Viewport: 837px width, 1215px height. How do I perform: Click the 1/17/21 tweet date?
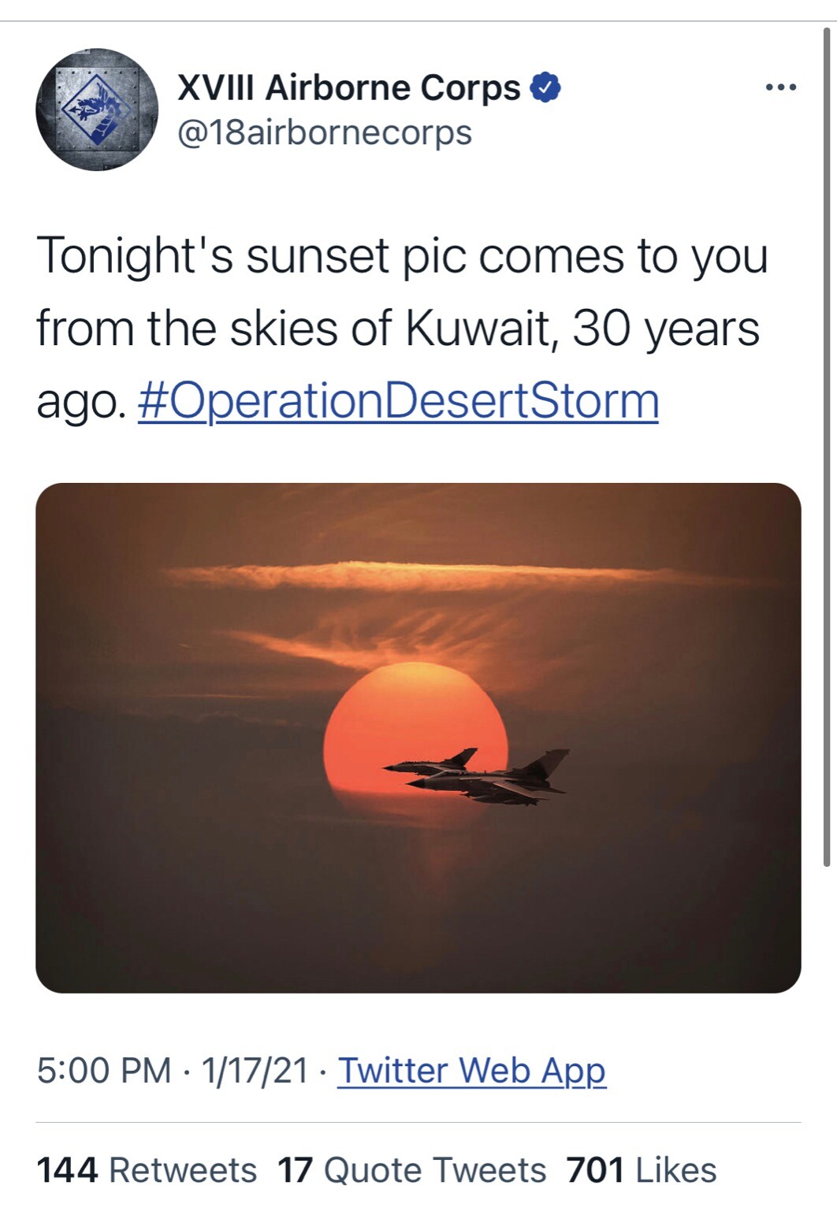coord(255,1070)
